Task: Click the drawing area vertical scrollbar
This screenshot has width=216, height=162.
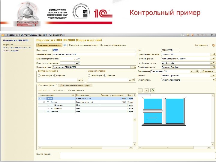Action: 213,120
